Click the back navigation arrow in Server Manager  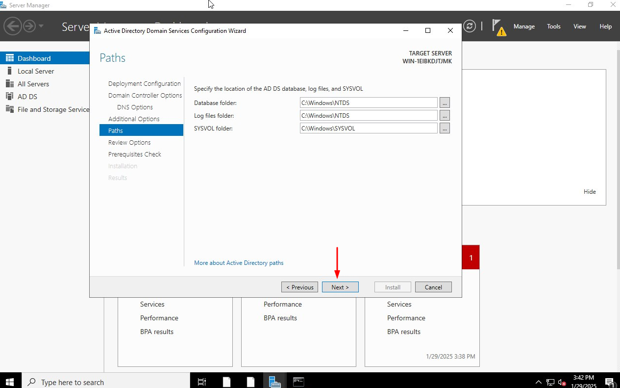point(13,26)
